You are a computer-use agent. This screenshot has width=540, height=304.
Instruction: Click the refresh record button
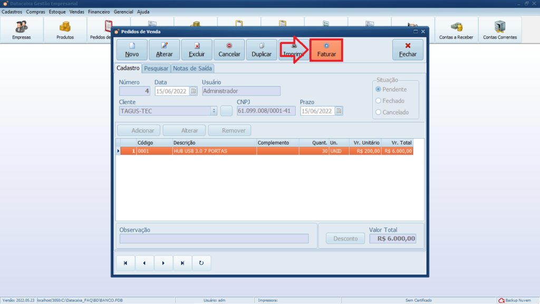pos(201,263)
